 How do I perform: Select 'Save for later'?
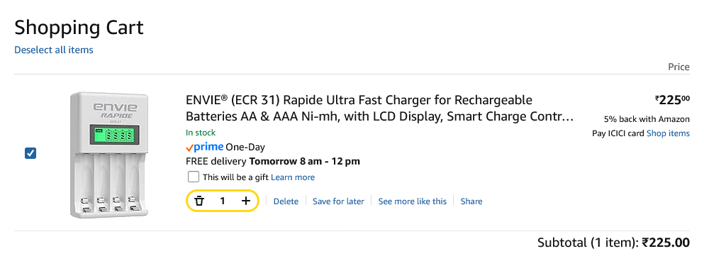(339, 201)
